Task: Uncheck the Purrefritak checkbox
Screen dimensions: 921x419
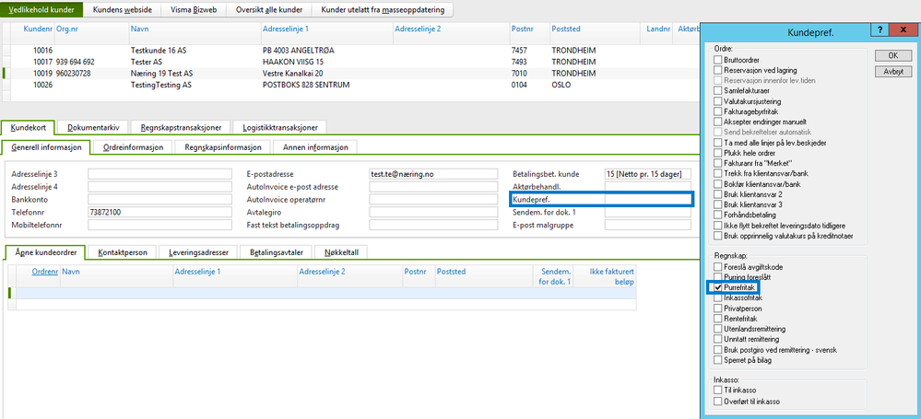Action: (x=718, y=287)
